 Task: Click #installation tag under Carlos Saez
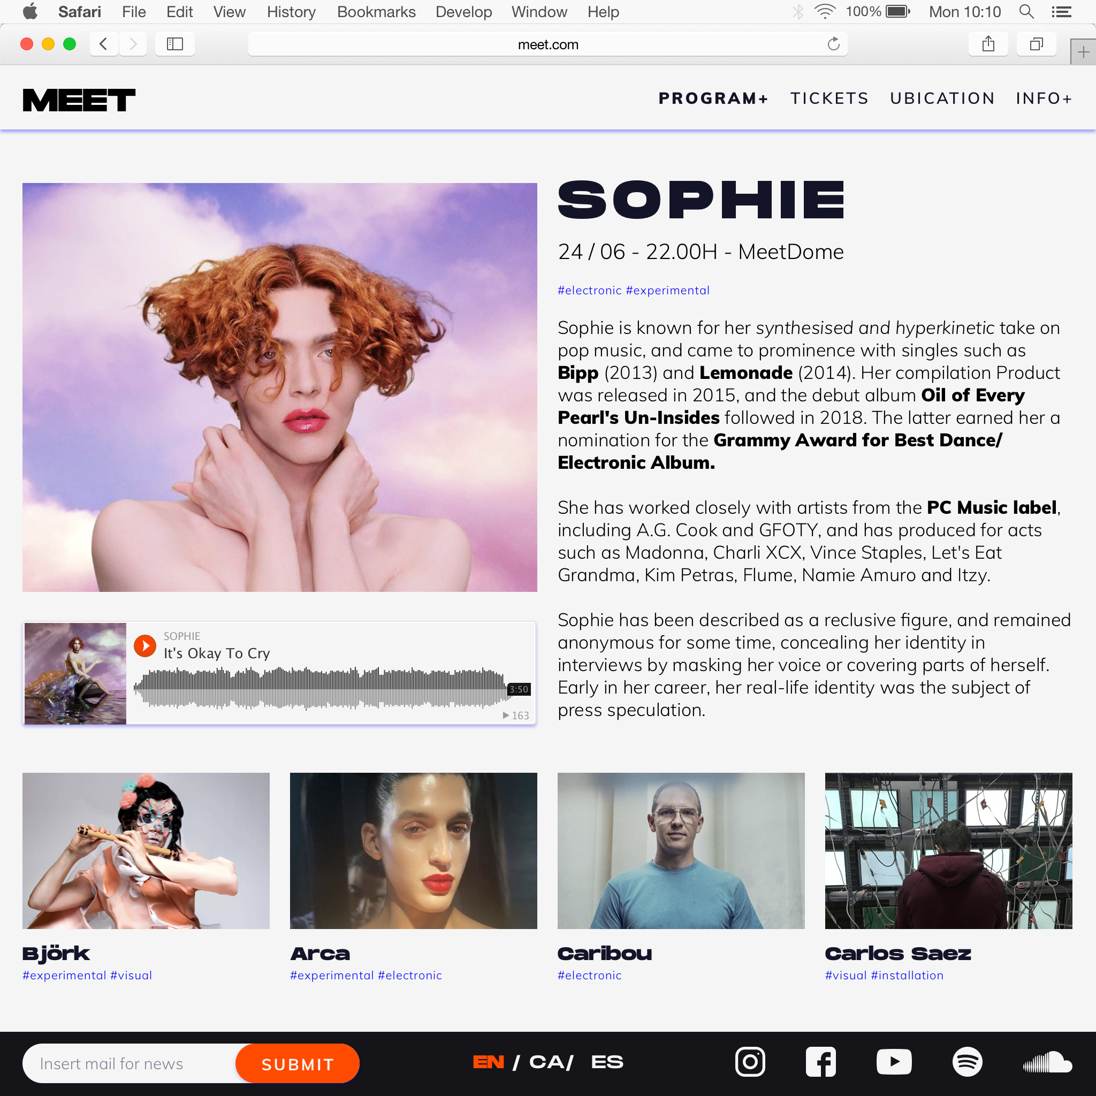point(907,975)
